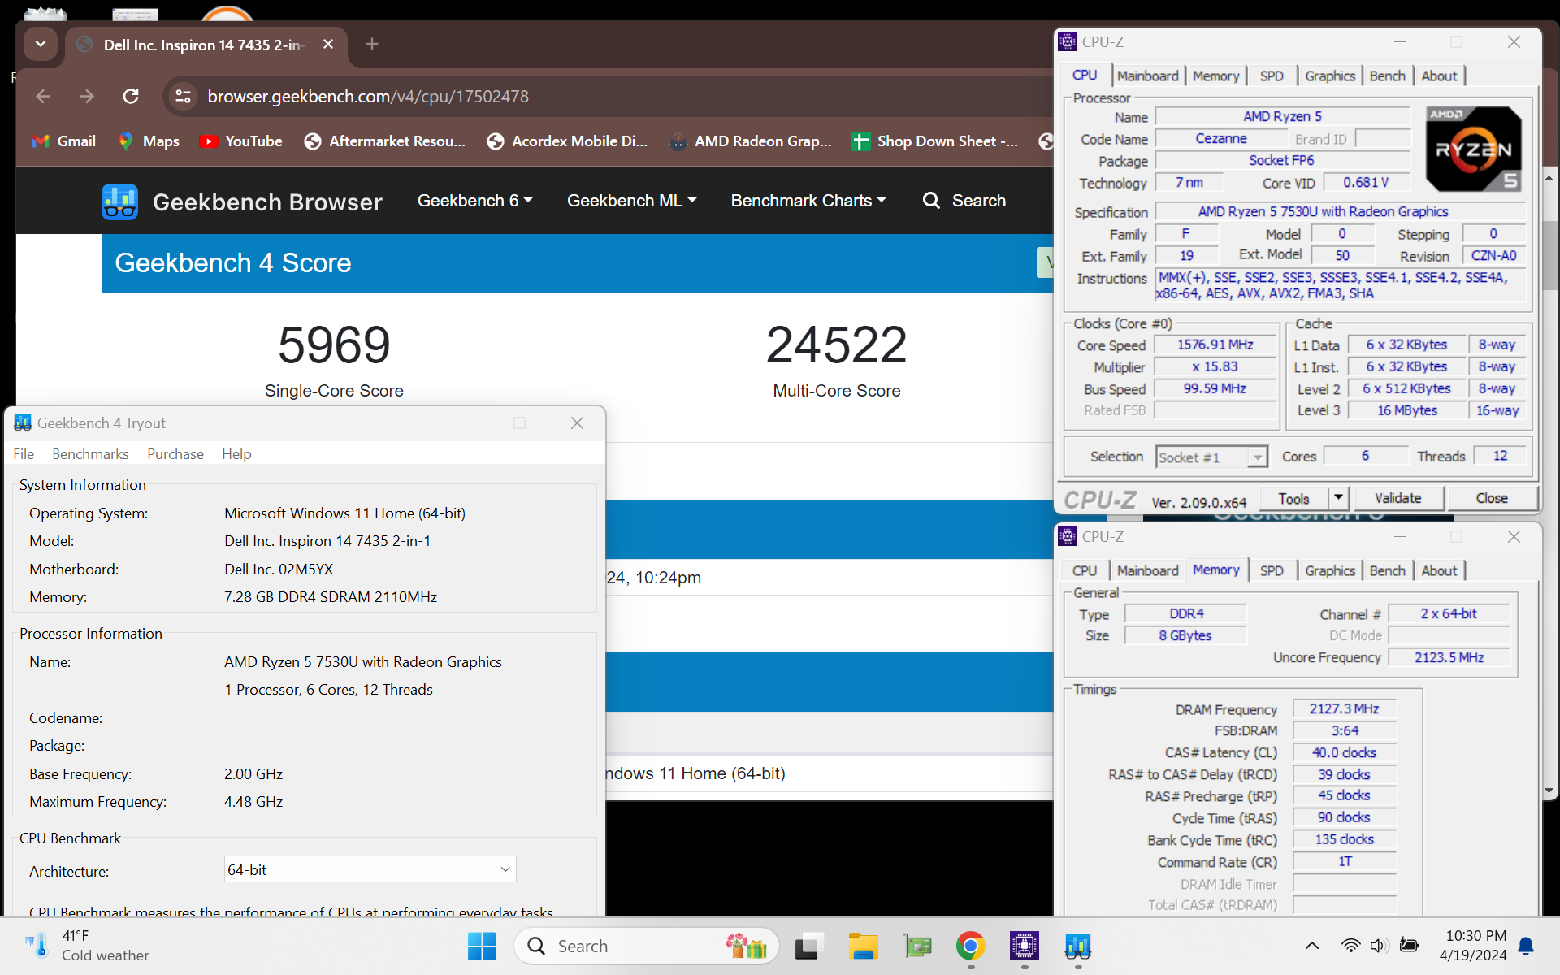Click the Geekbench Browser Search magnifier
This screenshot has width=1560, height=975.
tap(931, 201)
